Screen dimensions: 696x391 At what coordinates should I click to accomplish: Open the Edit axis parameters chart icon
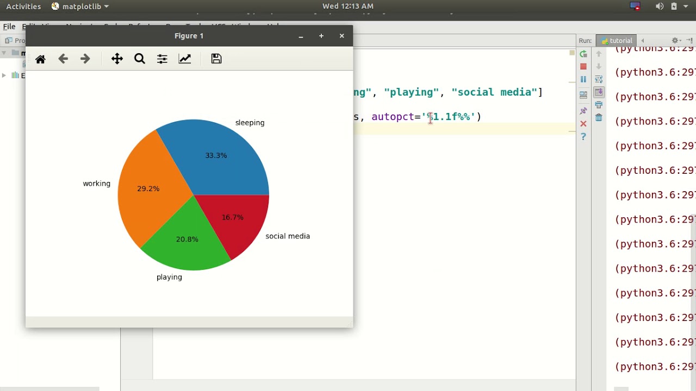[x=185, y=59]
